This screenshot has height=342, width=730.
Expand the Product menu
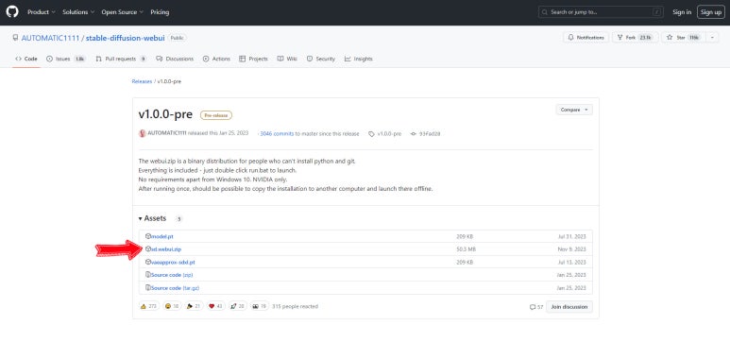click(x=41, y=12)
